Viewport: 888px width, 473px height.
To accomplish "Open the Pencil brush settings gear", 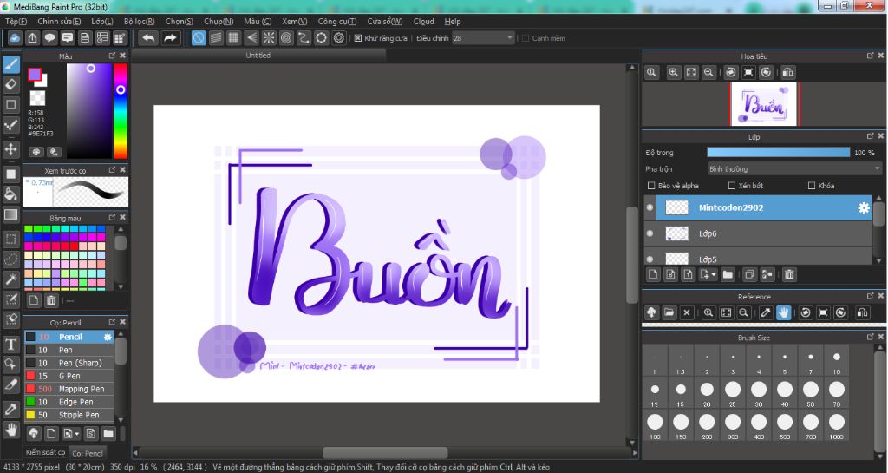I will pyautogui.click(x=108, y=337).
